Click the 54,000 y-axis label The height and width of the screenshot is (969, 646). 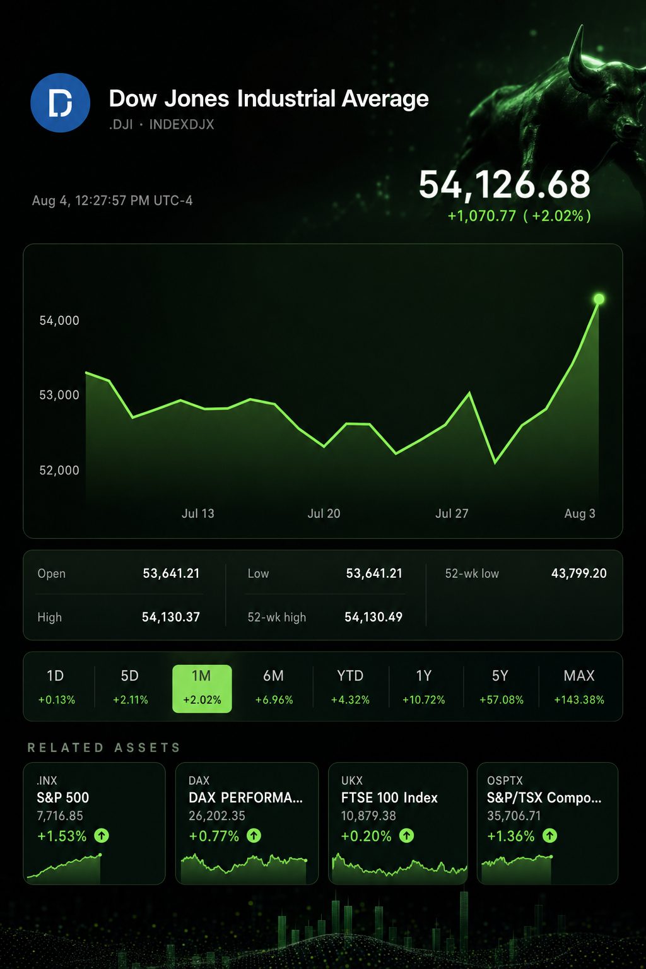tap(59, 320)
